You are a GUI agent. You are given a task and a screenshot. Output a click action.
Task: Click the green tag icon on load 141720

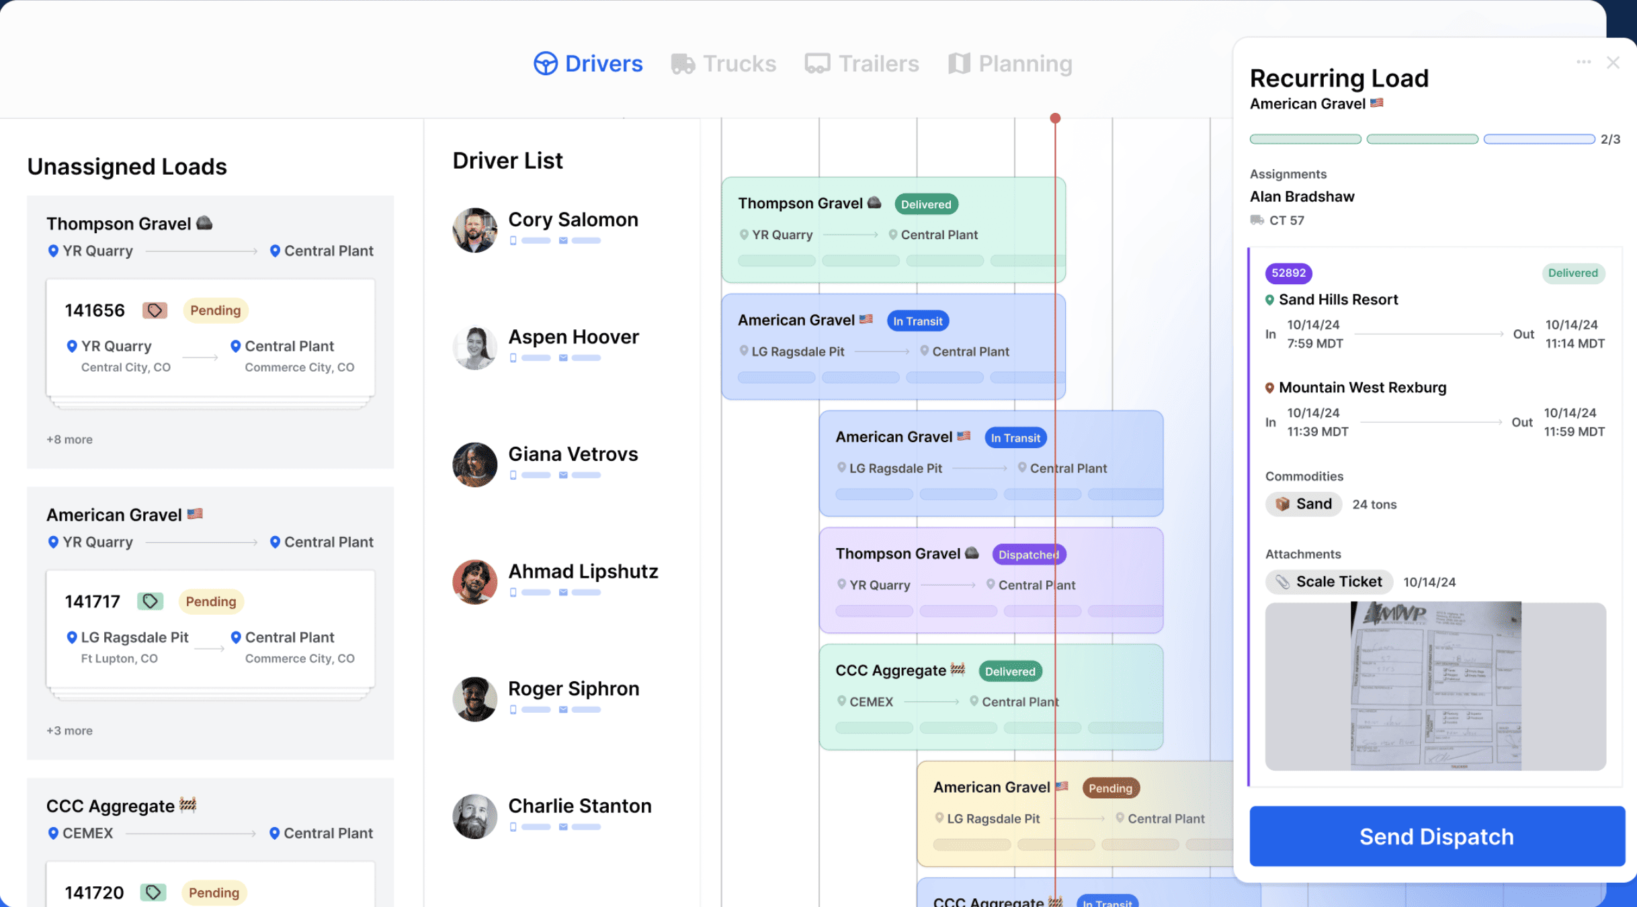(x=153, y=892)
